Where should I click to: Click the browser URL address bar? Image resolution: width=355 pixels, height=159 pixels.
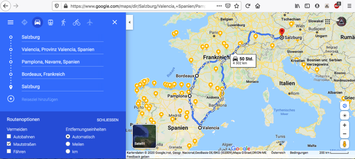pyautogui.click(x=138, y=6)
